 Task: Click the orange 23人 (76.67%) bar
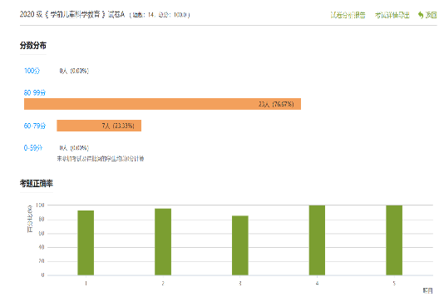tap(162, 104)
